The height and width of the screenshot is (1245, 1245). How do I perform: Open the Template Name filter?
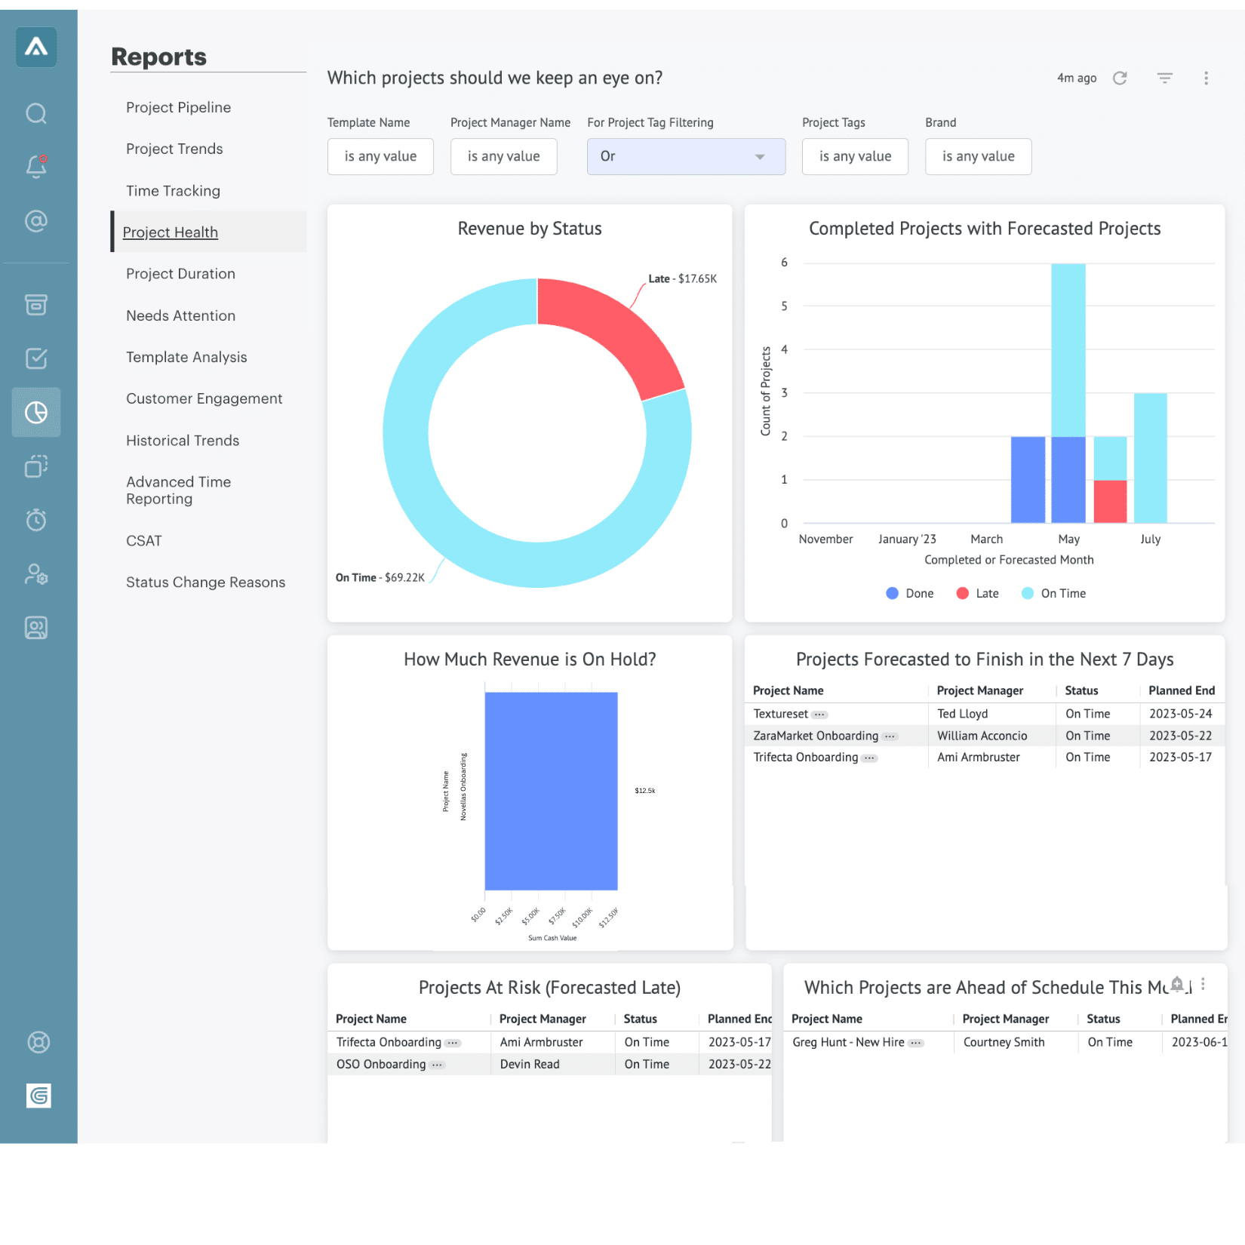tap(380, 157)
